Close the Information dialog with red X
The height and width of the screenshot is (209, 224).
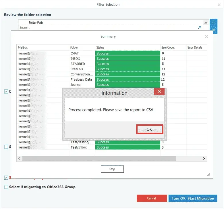point(159,92)
